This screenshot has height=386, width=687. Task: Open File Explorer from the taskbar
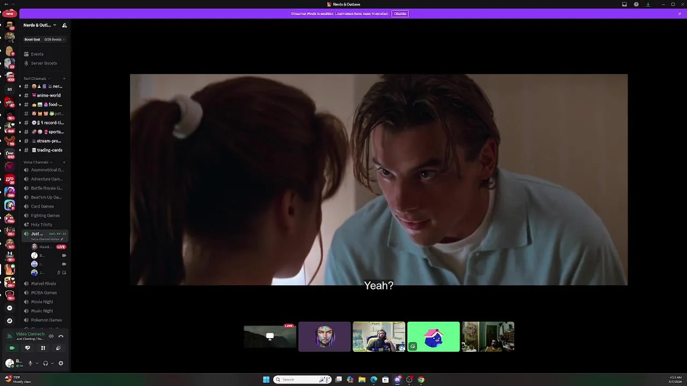[362, 380]
